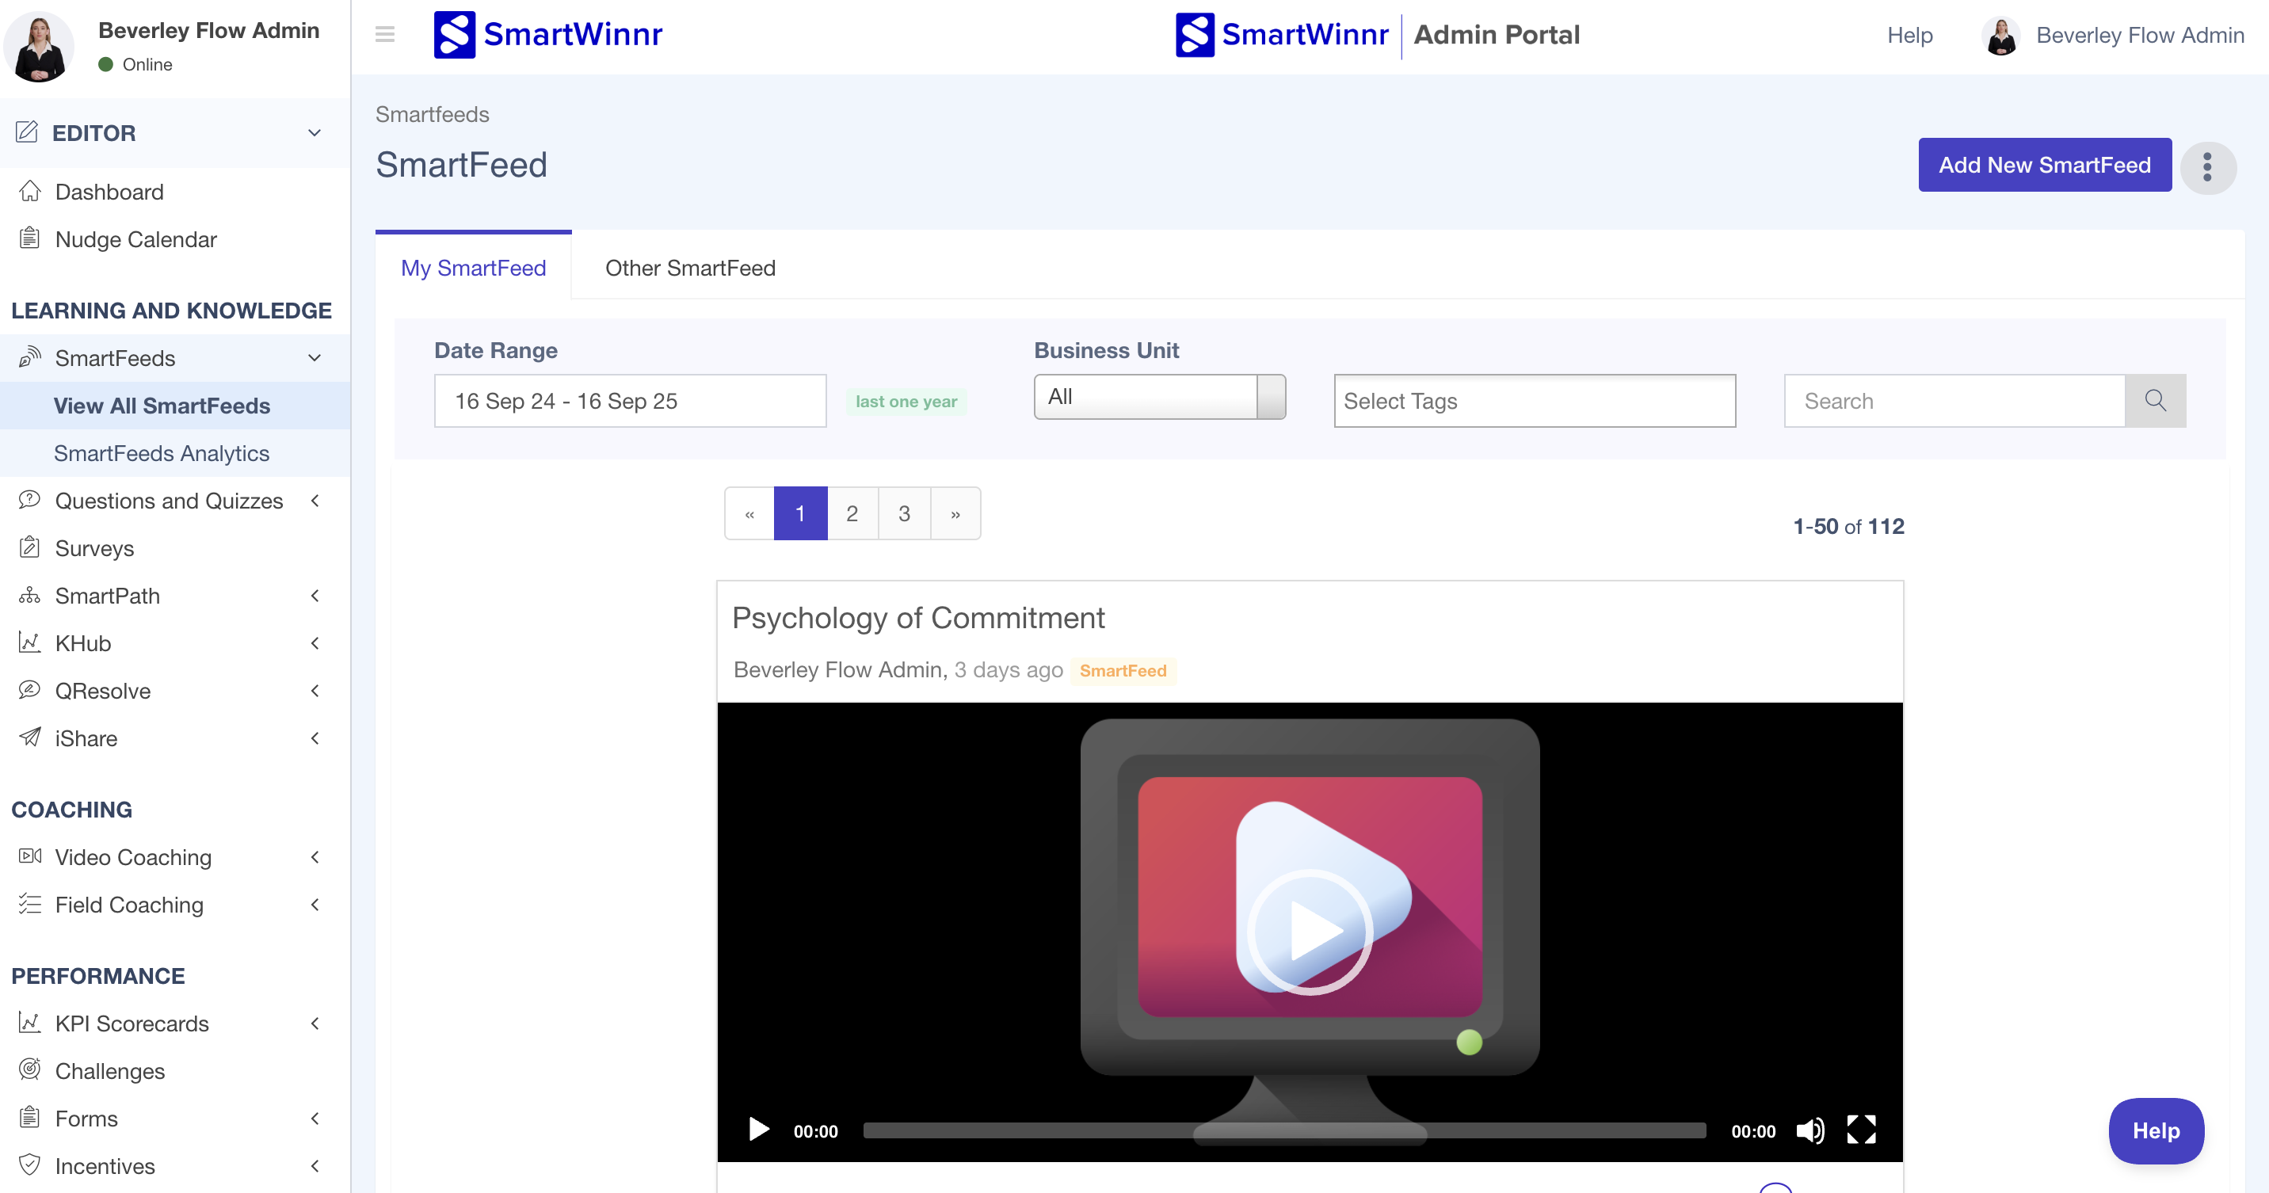The height and width of the screenshot is (1193, 2269).
Task: Click the Smartfeeds breadcrumb
Action: coord(432,114)
